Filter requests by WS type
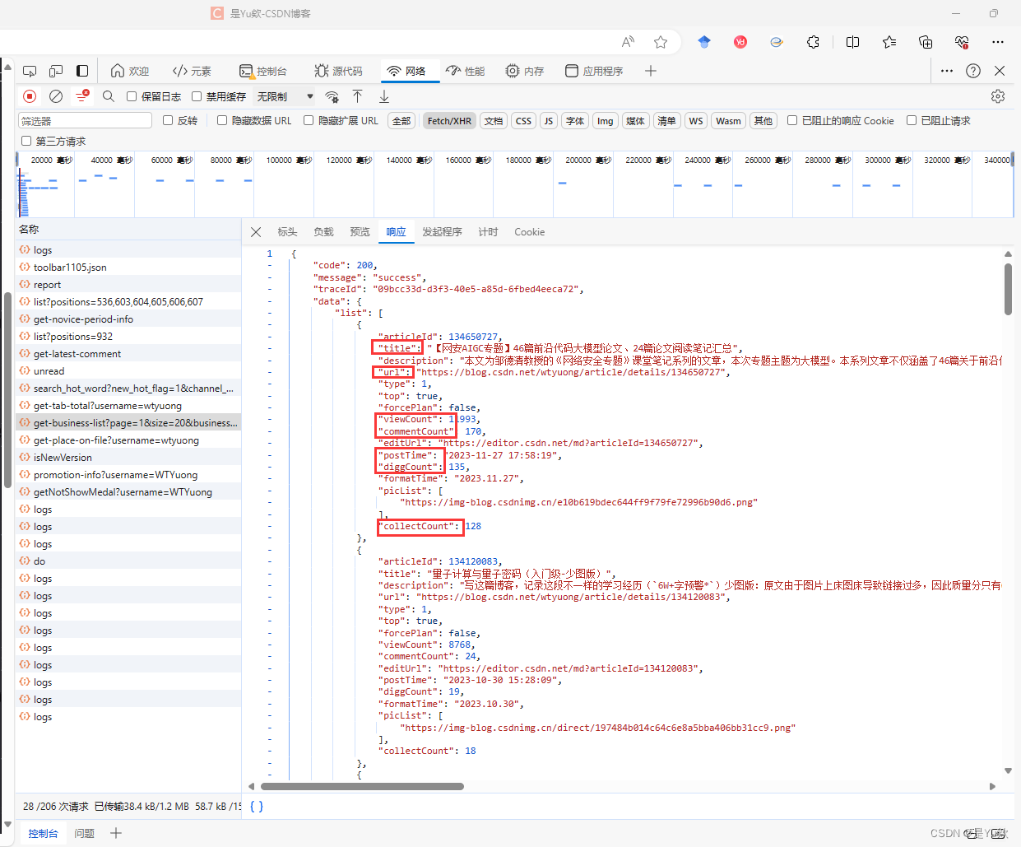The height and width of the screenshot is (847, 1021). pos(696,121)
